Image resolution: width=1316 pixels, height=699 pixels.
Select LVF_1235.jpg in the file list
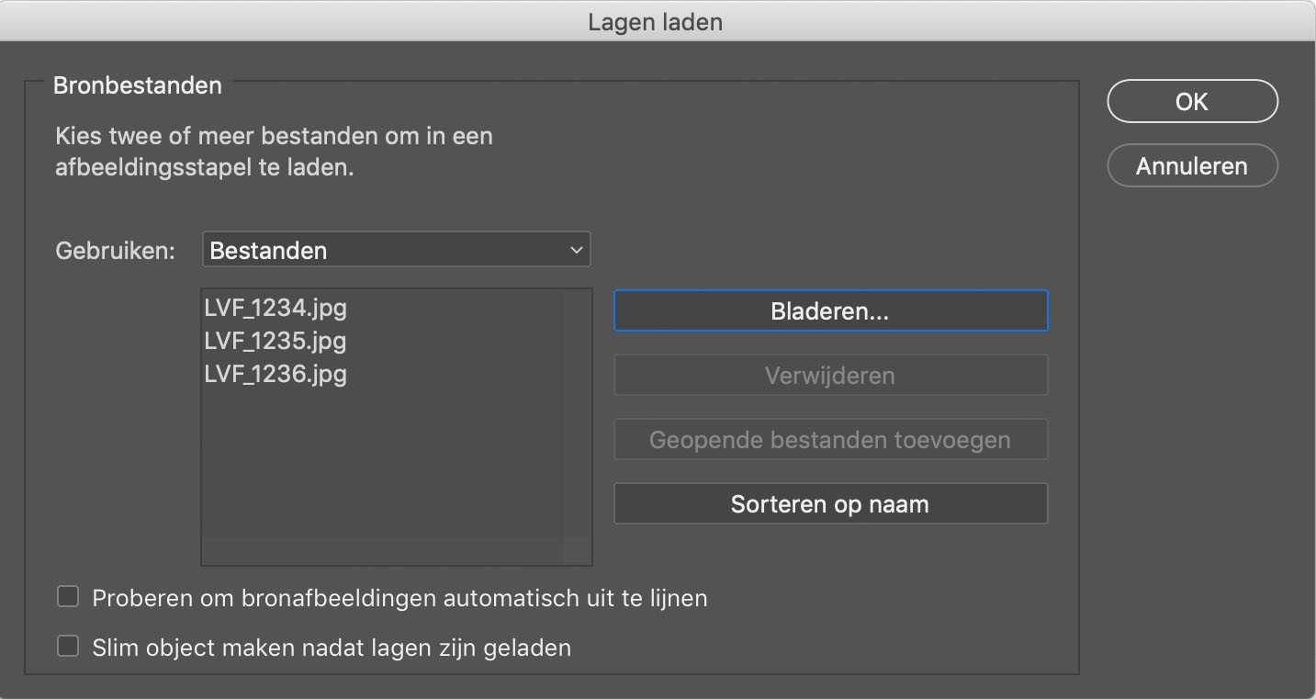275,341
